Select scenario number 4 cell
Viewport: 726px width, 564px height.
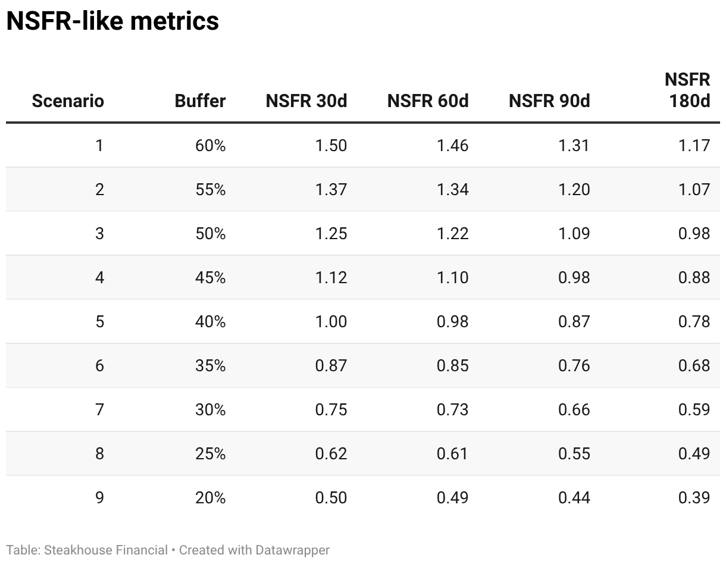point(99,278)
